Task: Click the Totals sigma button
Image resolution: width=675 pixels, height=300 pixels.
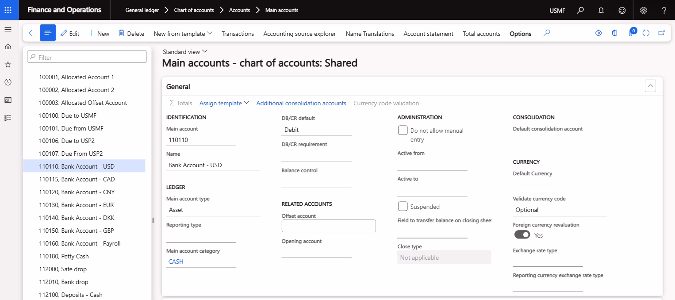Action: [181, 103]
